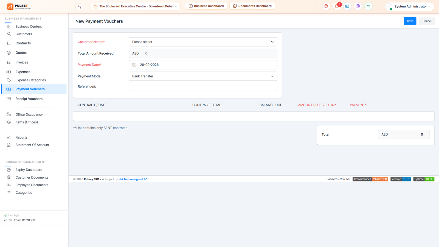Cancel the payment voucher form
439x247 pixels.
[x=427, y=21]
